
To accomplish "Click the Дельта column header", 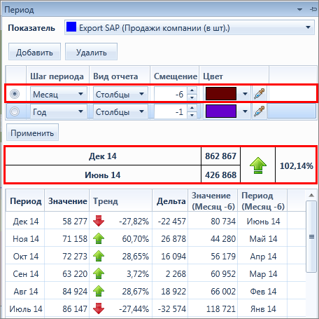I will [171, 201].
